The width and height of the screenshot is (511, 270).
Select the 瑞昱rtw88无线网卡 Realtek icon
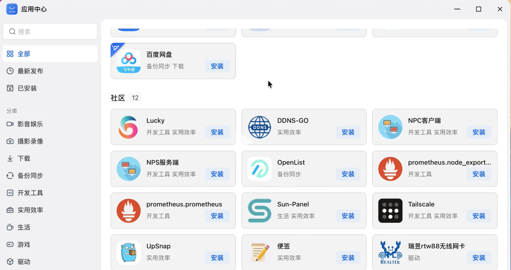(x=390, y=252)
